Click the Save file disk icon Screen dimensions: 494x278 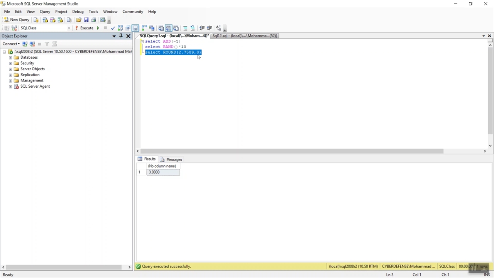86,20
